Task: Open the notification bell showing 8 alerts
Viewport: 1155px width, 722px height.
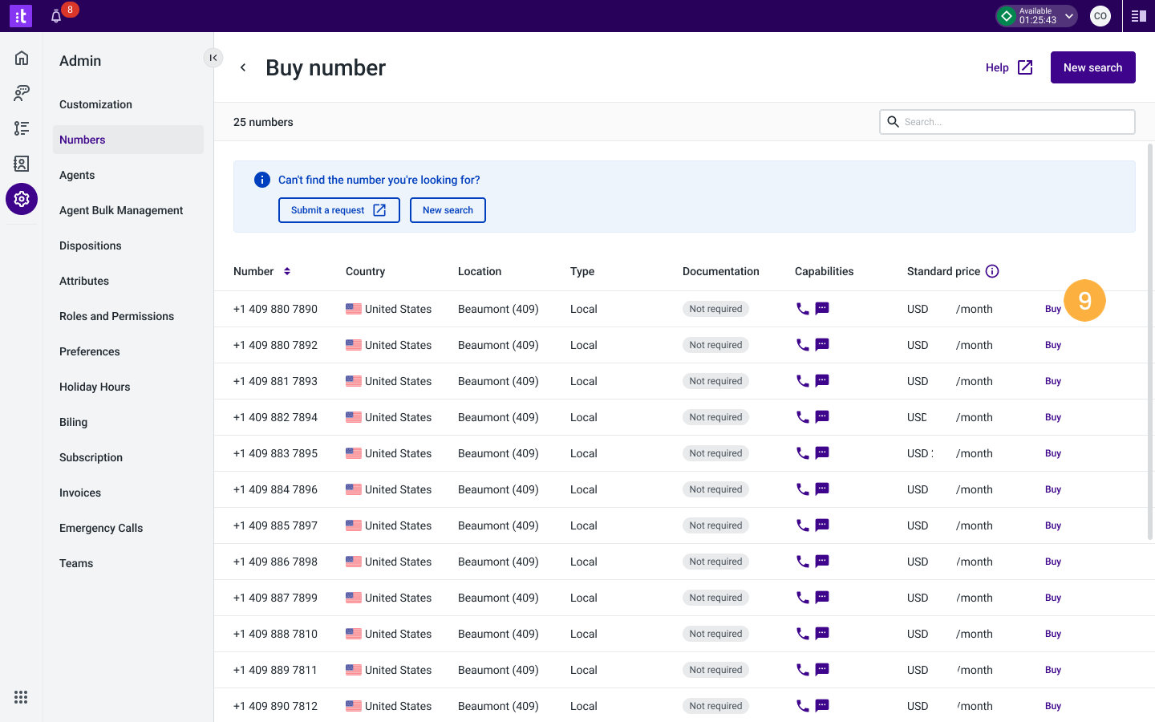Action: [56, 15]
